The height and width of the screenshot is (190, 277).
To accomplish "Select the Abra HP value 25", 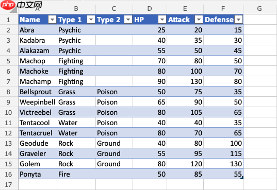I will coord(150,30).
